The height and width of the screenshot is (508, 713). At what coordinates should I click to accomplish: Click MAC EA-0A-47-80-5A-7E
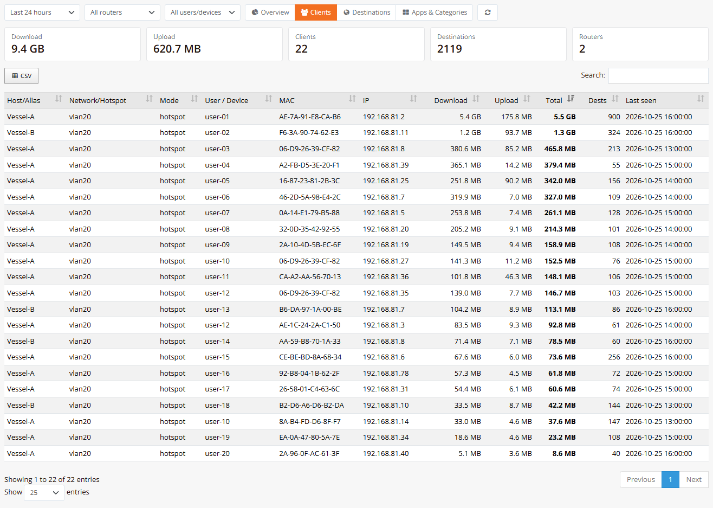pyautogui.click(x=309, y=437)
